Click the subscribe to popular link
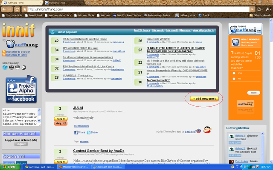Viewport: 273px width, 170px height. 18,52
